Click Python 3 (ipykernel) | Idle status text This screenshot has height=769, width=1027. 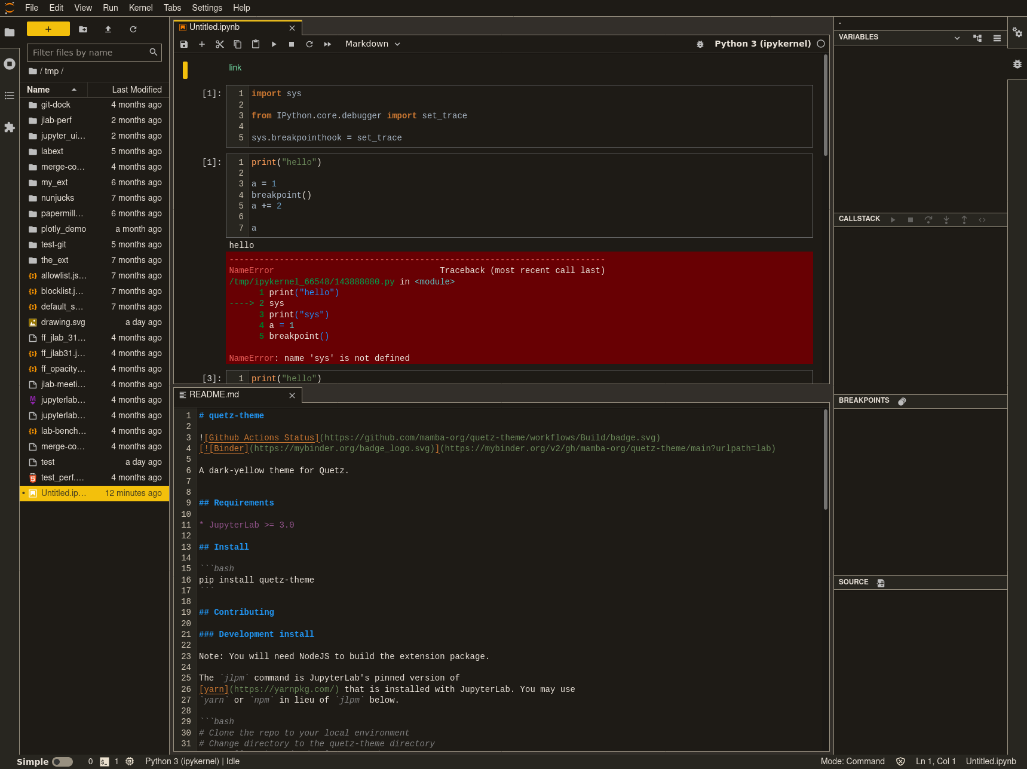click(x=192, y=762)
